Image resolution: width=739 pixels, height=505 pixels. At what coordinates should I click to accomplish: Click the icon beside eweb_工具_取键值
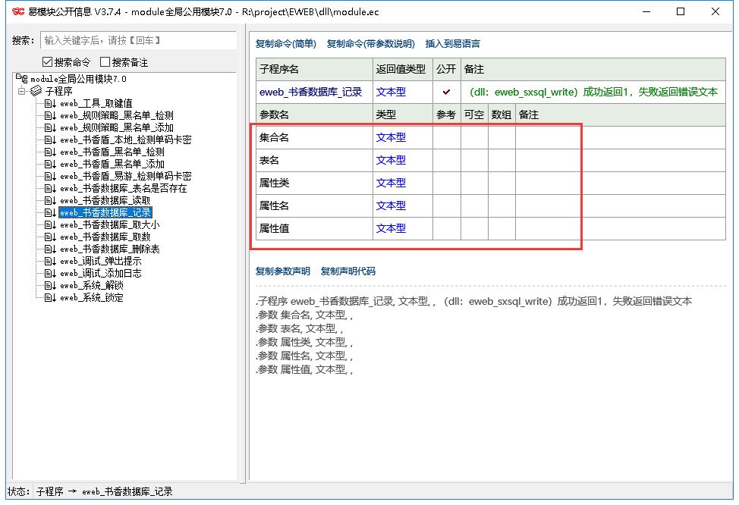[x=50, y=103]
